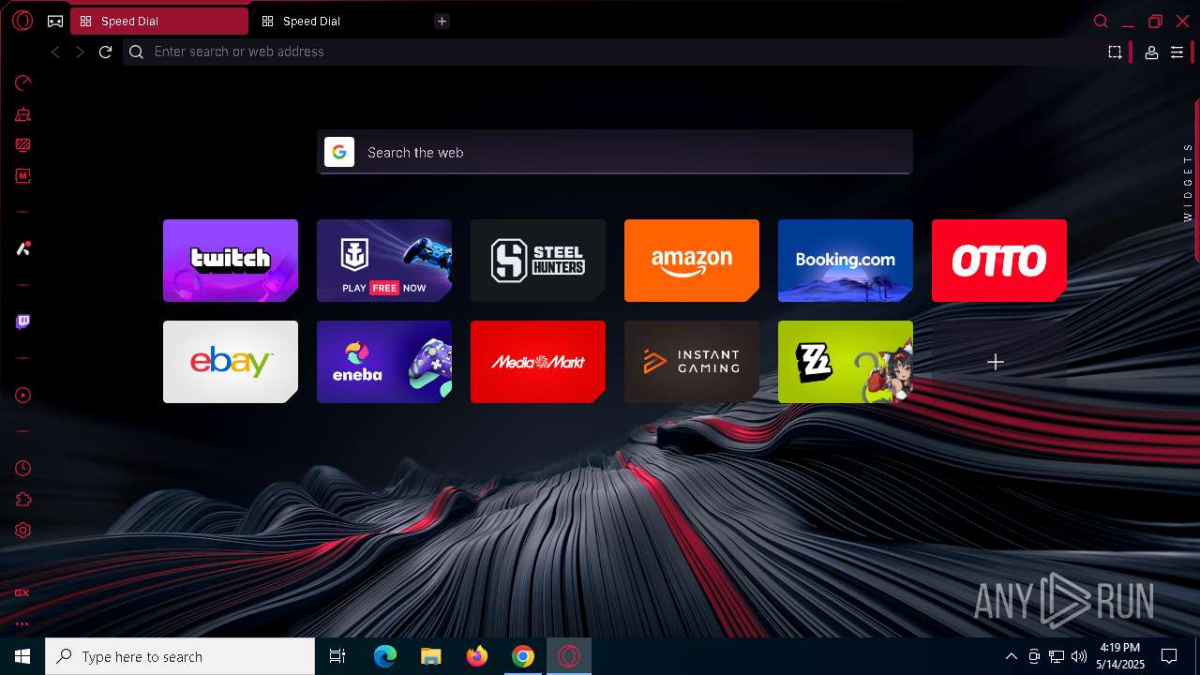Launch Google Chrome from taskbar
The height and width of the screenshot is (675, 1200).
pos(523,656)
